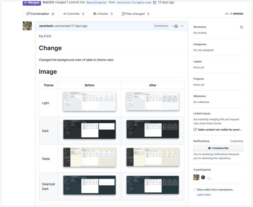This screenshot has width=253, height=207.
Task: Click zeroclock's avatar beside the comment
Action: [27, 26]
